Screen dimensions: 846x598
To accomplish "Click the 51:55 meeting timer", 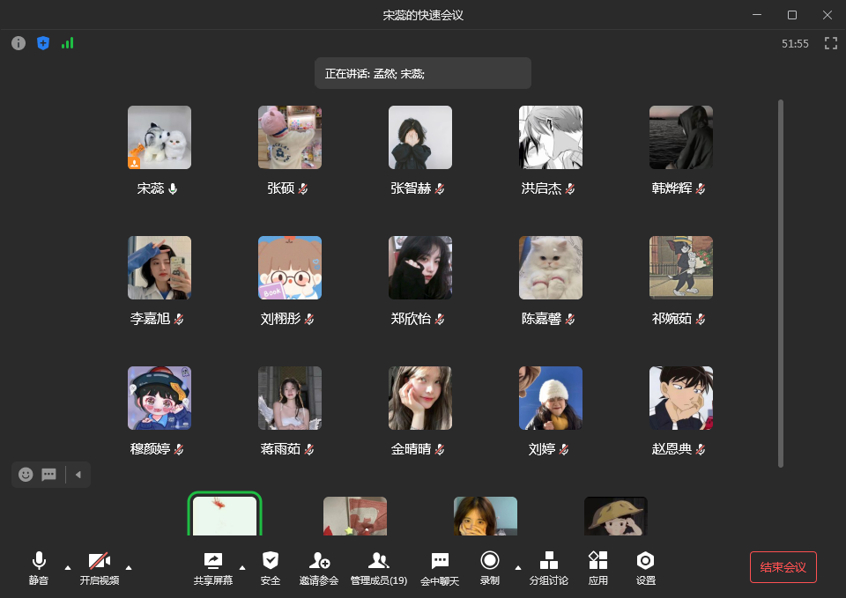I will (795, 44).
